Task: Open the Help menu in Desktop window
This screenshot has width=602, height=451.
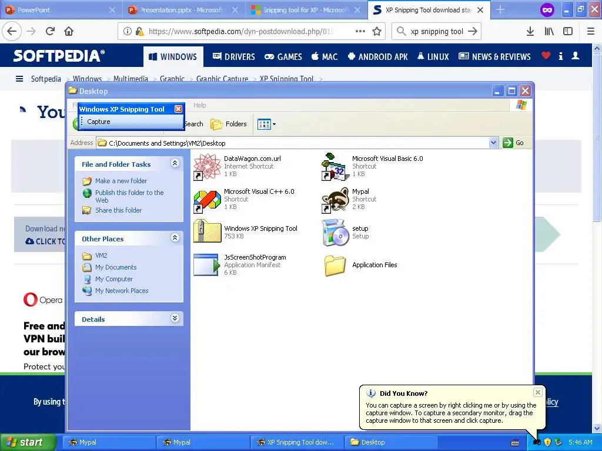Action: 200,105
